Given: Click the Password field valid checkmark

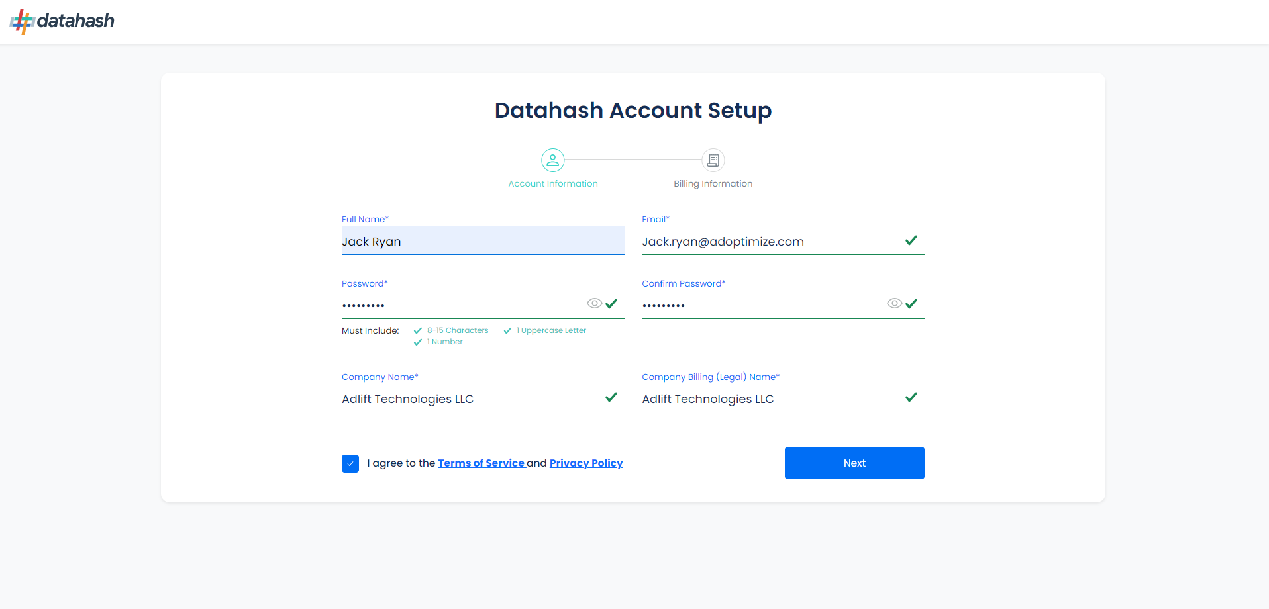Looking at the screenshot, I should coord(611,303).
